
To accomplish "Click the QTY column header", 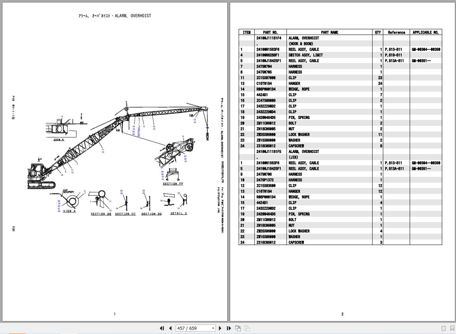I will click(378, 32).
